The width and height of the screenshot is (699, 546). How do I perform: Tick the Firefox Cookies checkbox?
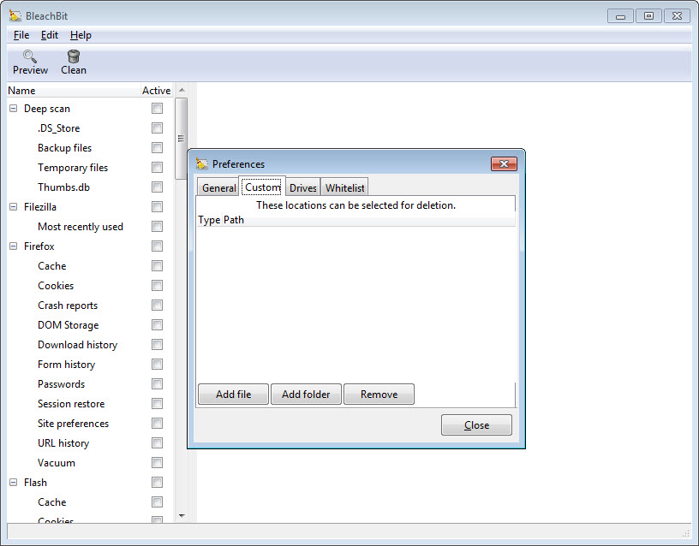pos(157,286)
